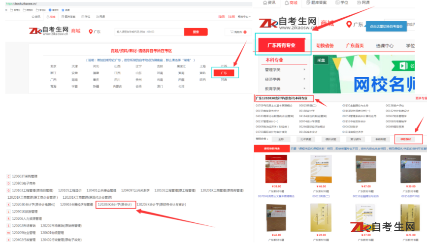Expand the 管理学类 category arrow

[304, 70]
